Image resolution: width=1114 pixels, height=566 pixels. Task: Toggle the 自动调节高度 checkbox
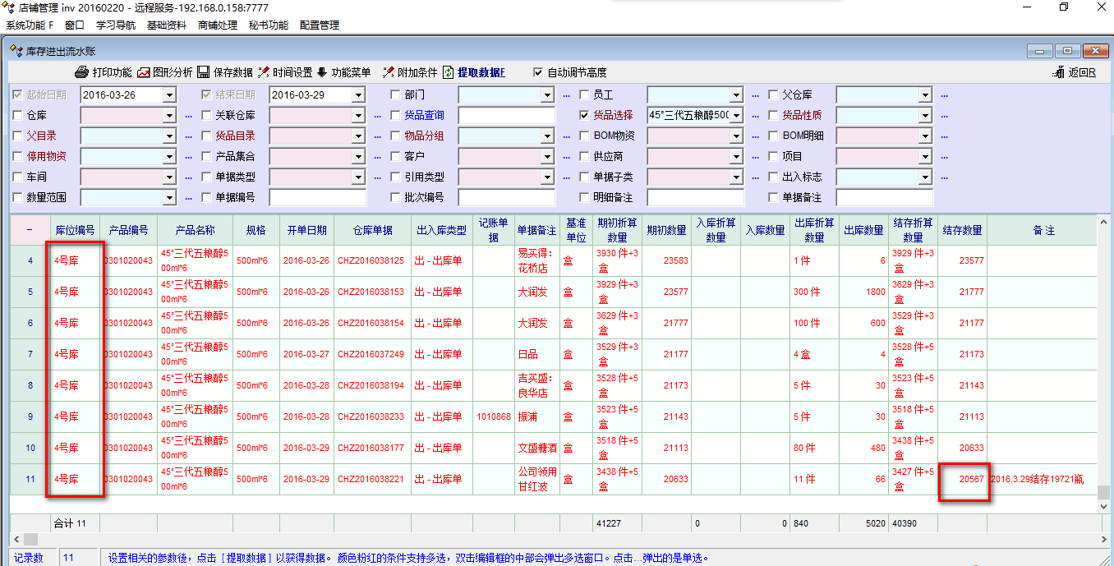coord(538,72)
